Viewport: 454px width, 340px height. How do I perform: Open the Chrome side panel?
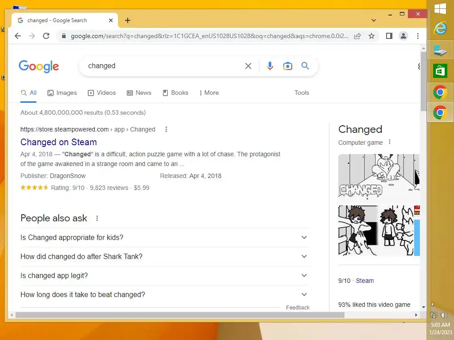389,36
